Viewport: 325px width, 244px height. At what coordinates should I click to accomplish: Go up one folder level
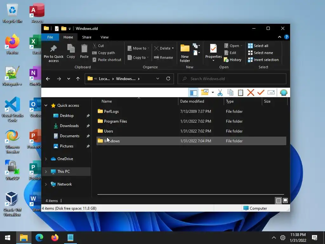point(78,79)
